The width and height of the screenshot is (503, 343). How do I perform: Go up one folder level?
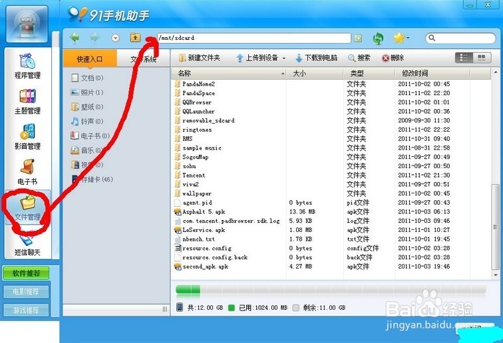pyautogui.click(x=135, y=37)
